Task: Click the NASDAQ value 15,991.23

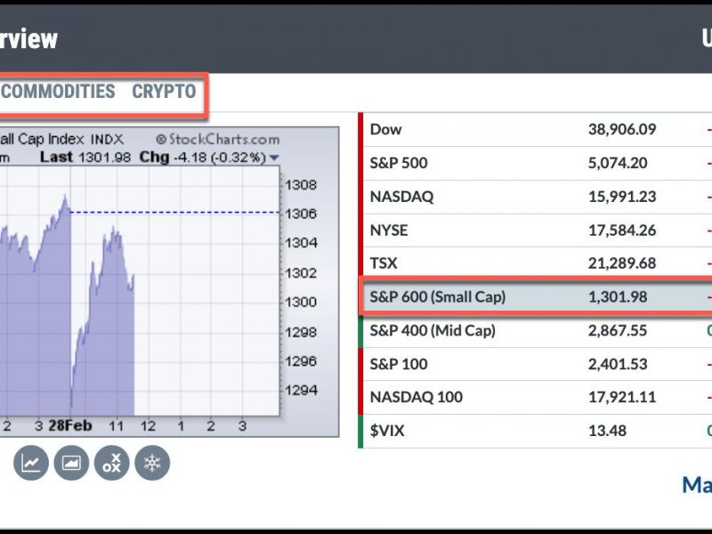Action: (622, 197)
